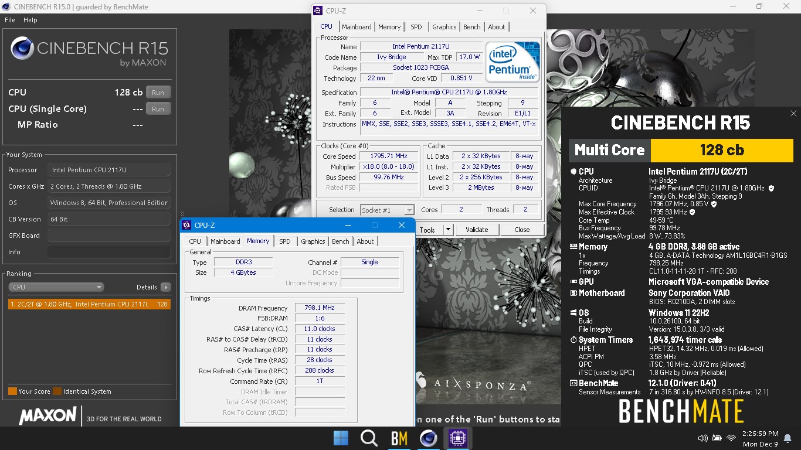Switch to Mainboard tab in lower CPU-Z

coord(225,241)
